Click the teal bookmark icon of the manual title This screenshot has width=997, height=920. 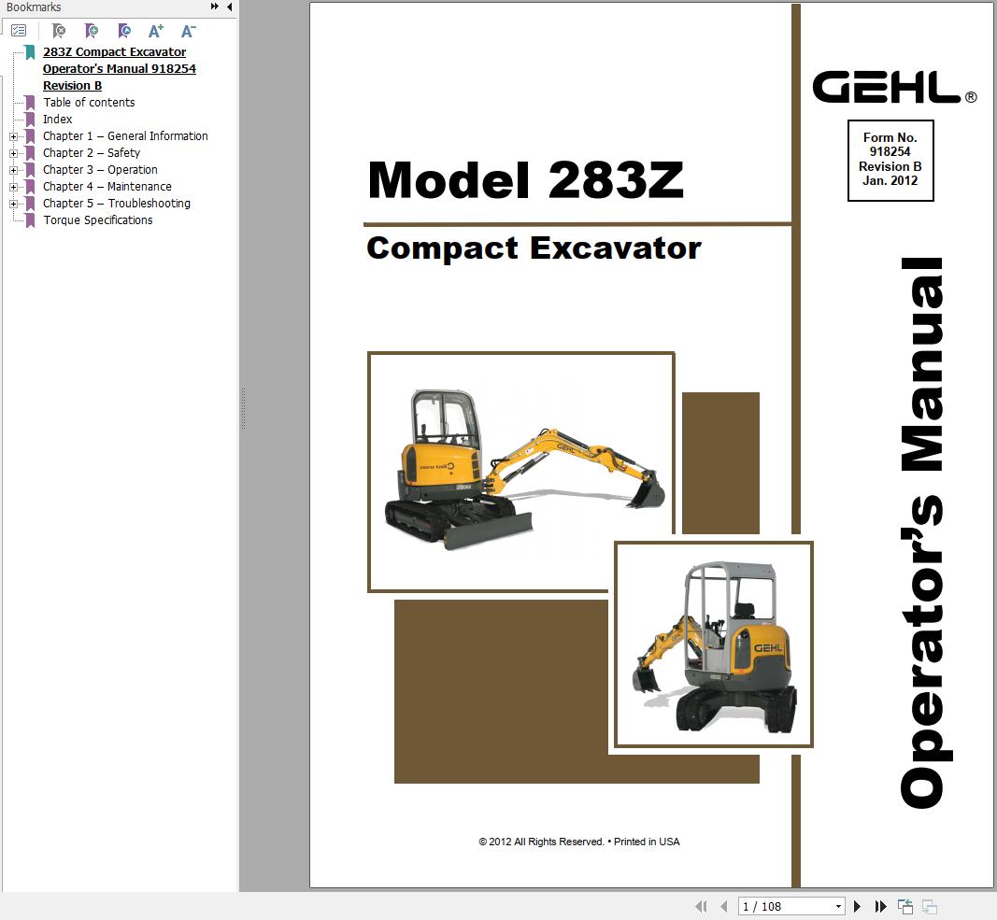pyautogui.click(x=30, y=52)
